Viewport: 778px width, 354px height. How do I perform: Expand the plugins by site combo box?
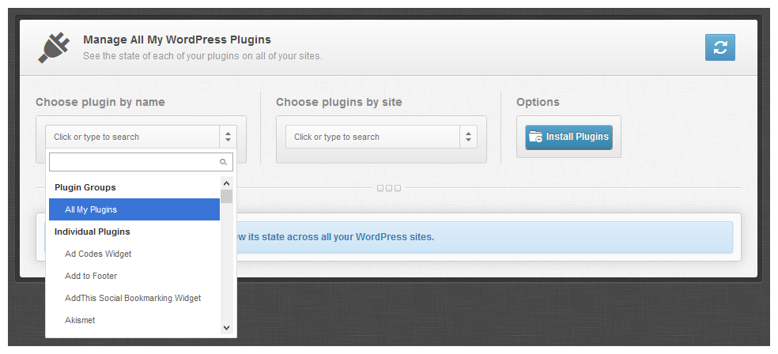tap(372, 137)
